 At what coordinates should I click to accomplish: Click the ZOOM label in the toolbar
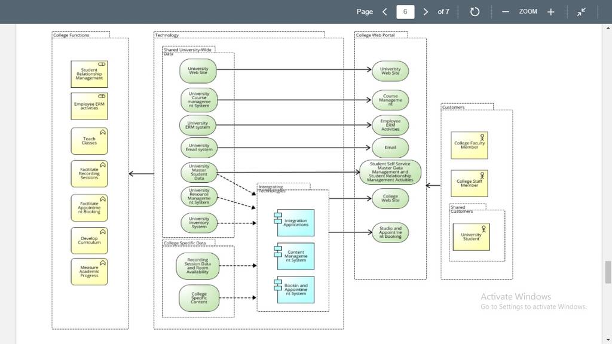(528, 12)
